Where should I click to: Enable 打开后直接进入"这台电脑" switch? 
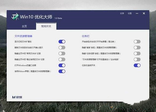coord(137,59)
